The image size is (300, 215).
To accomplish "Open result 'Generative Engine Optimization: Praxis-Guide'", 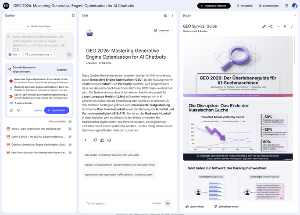I will (x=39, y=81).
